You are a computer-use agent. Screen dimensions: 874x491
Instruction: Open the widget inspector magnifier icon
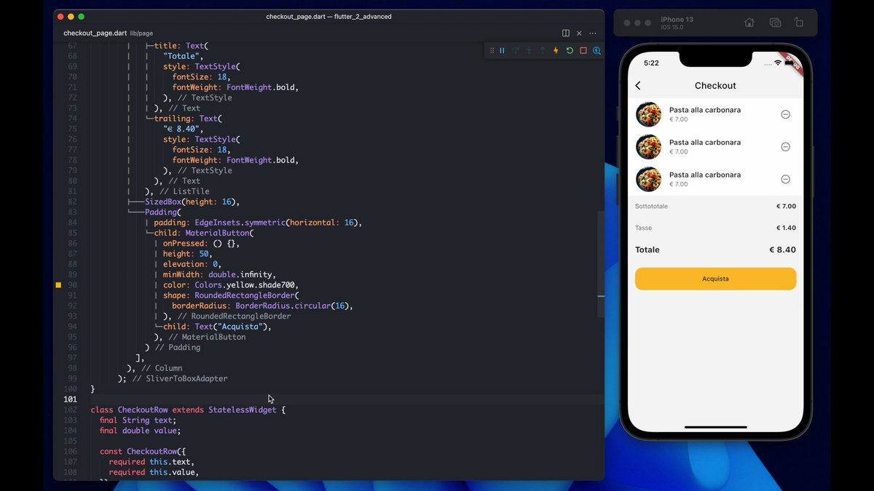point(597,51)
